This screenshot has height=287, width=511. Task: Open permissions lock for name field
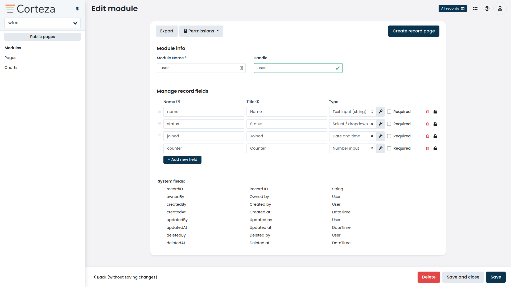435,112
